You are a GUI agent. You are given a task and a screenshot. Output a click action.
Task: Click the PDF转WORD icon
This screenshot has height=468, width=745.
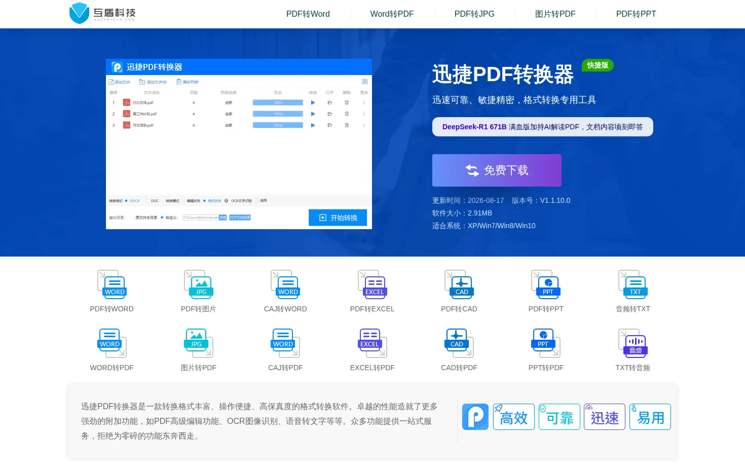tap(112, 284)
